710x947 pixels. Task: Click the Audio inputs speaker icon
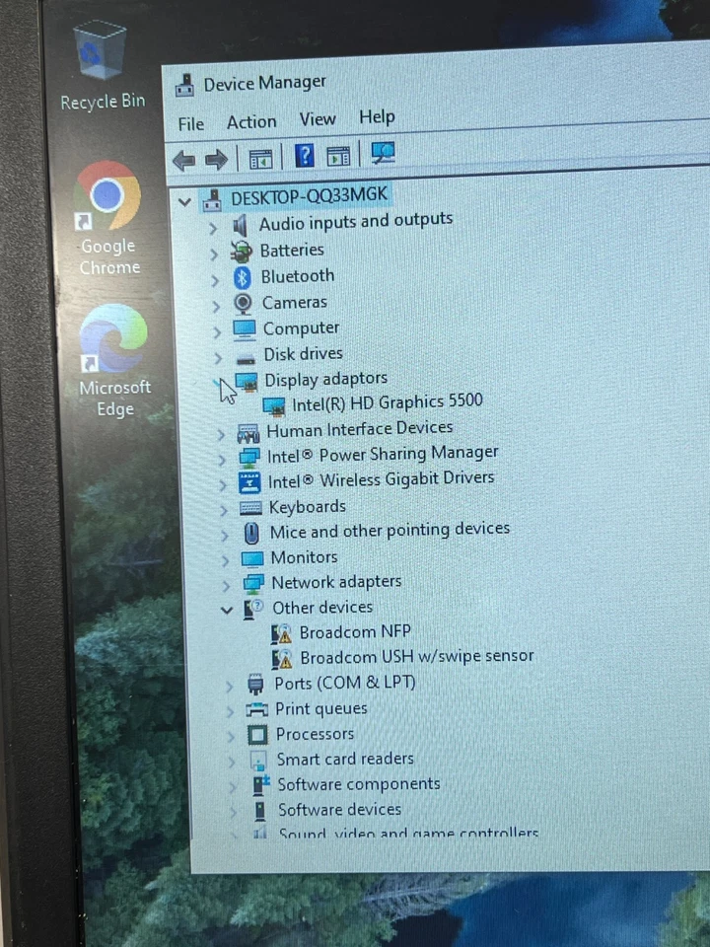[241, 225]
